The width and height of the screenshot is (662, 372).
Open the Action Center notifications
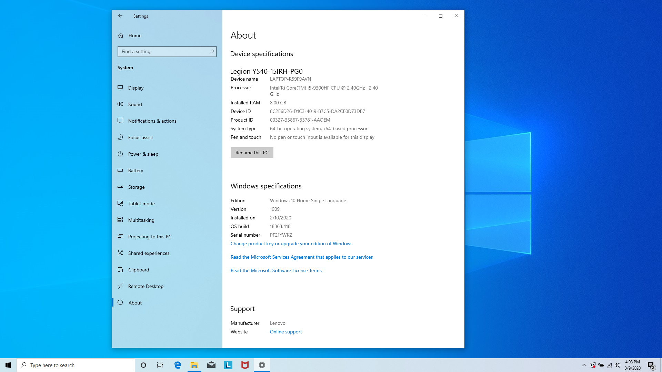pos(651,365)
